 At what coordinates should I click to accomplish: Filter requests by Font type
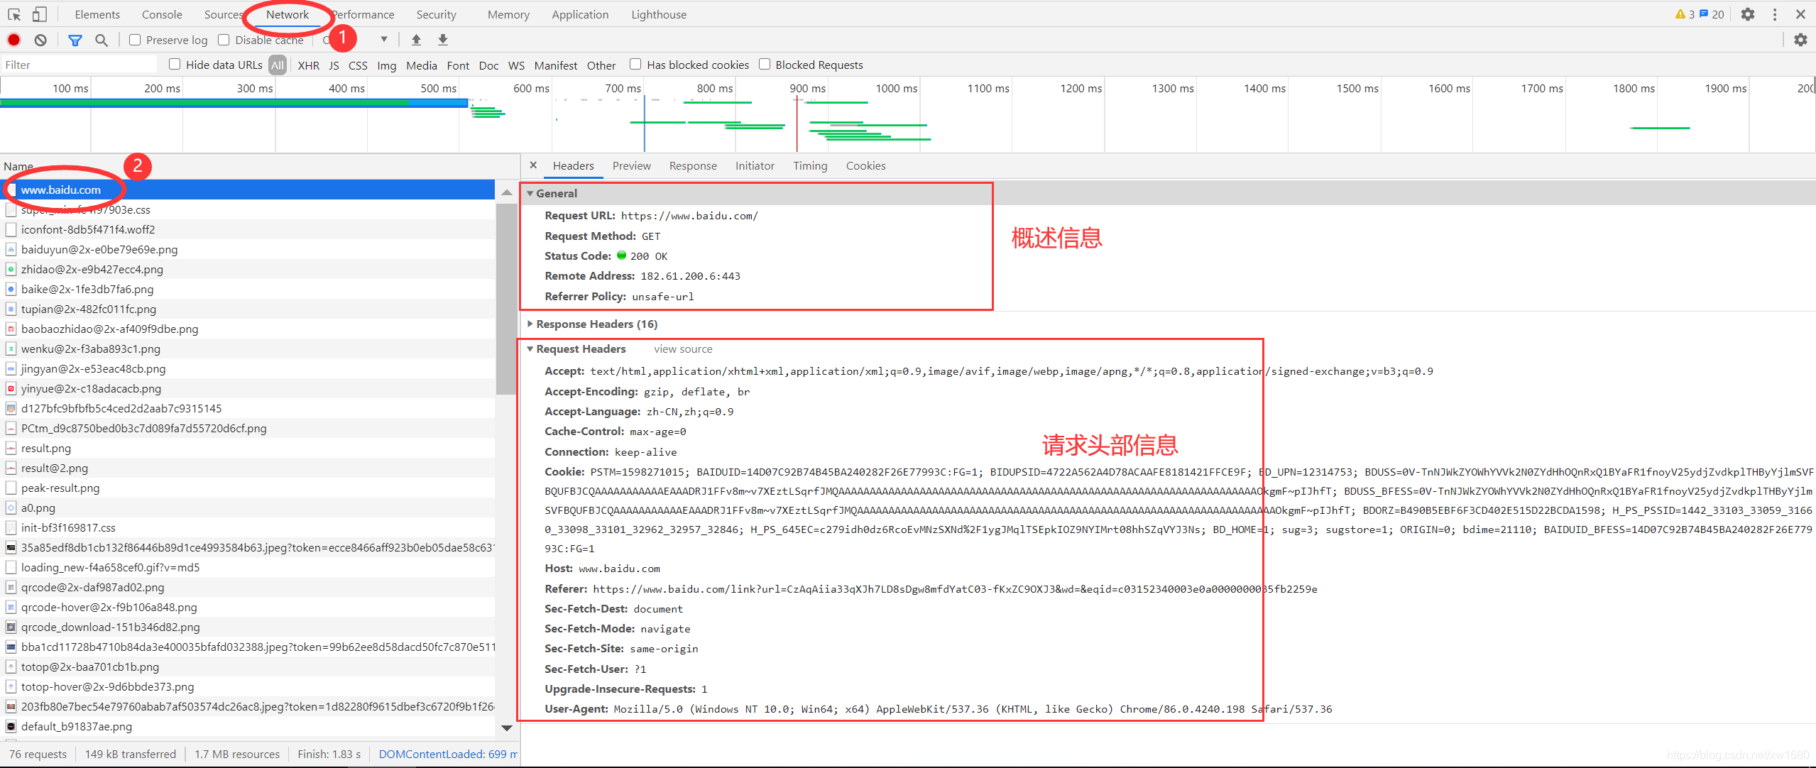point(458,65)
